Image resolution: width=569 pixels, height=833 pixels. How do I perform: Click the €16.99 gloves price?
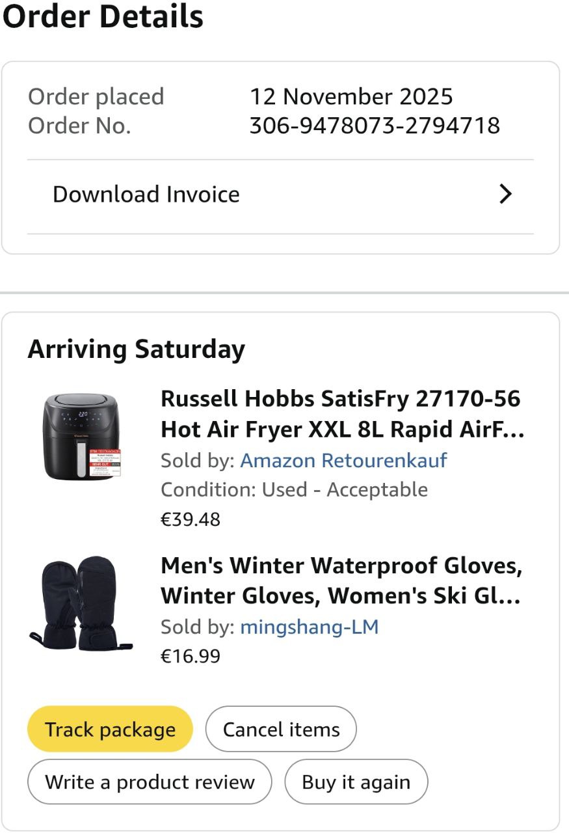(191, 656)
